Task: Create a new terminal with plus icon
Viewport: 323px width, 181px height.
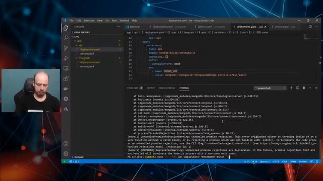Action: click(x=291, y=88)
